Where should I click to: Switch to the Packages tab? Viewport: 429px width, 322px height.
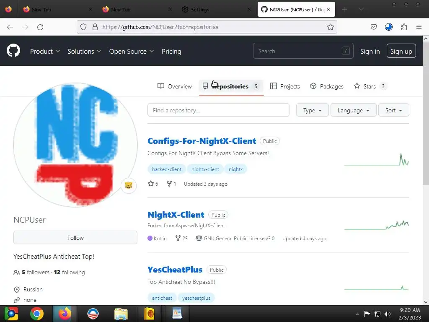[327, 86]
